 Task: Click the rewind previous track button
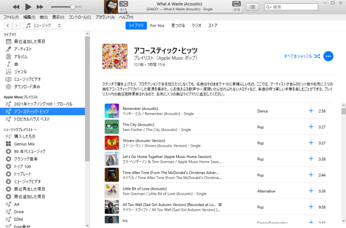(x=16, y=7)
